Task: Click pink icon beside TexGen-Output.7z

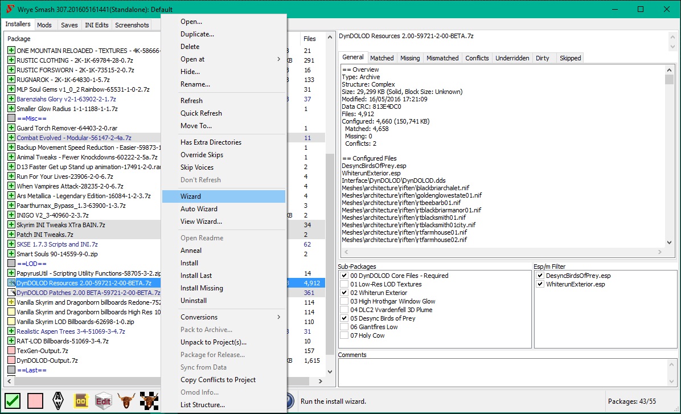Action: [x=11, y=351]
